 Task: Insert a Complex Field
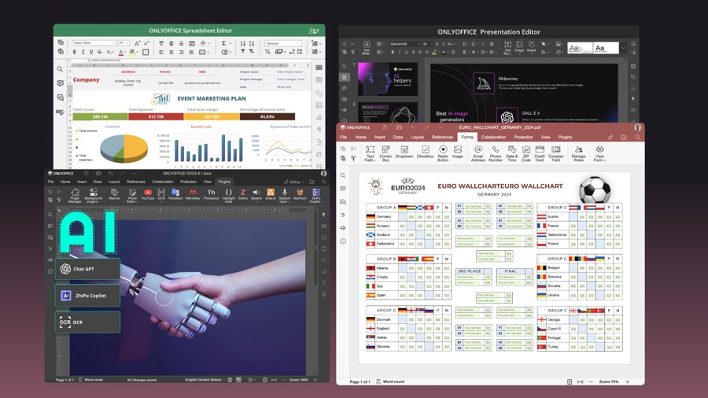(556, 153)
